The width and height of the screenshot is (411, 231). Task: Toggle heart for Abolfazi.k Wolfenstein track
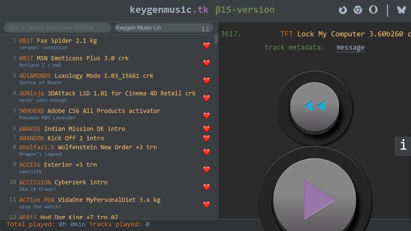click(x=206, y=152)
